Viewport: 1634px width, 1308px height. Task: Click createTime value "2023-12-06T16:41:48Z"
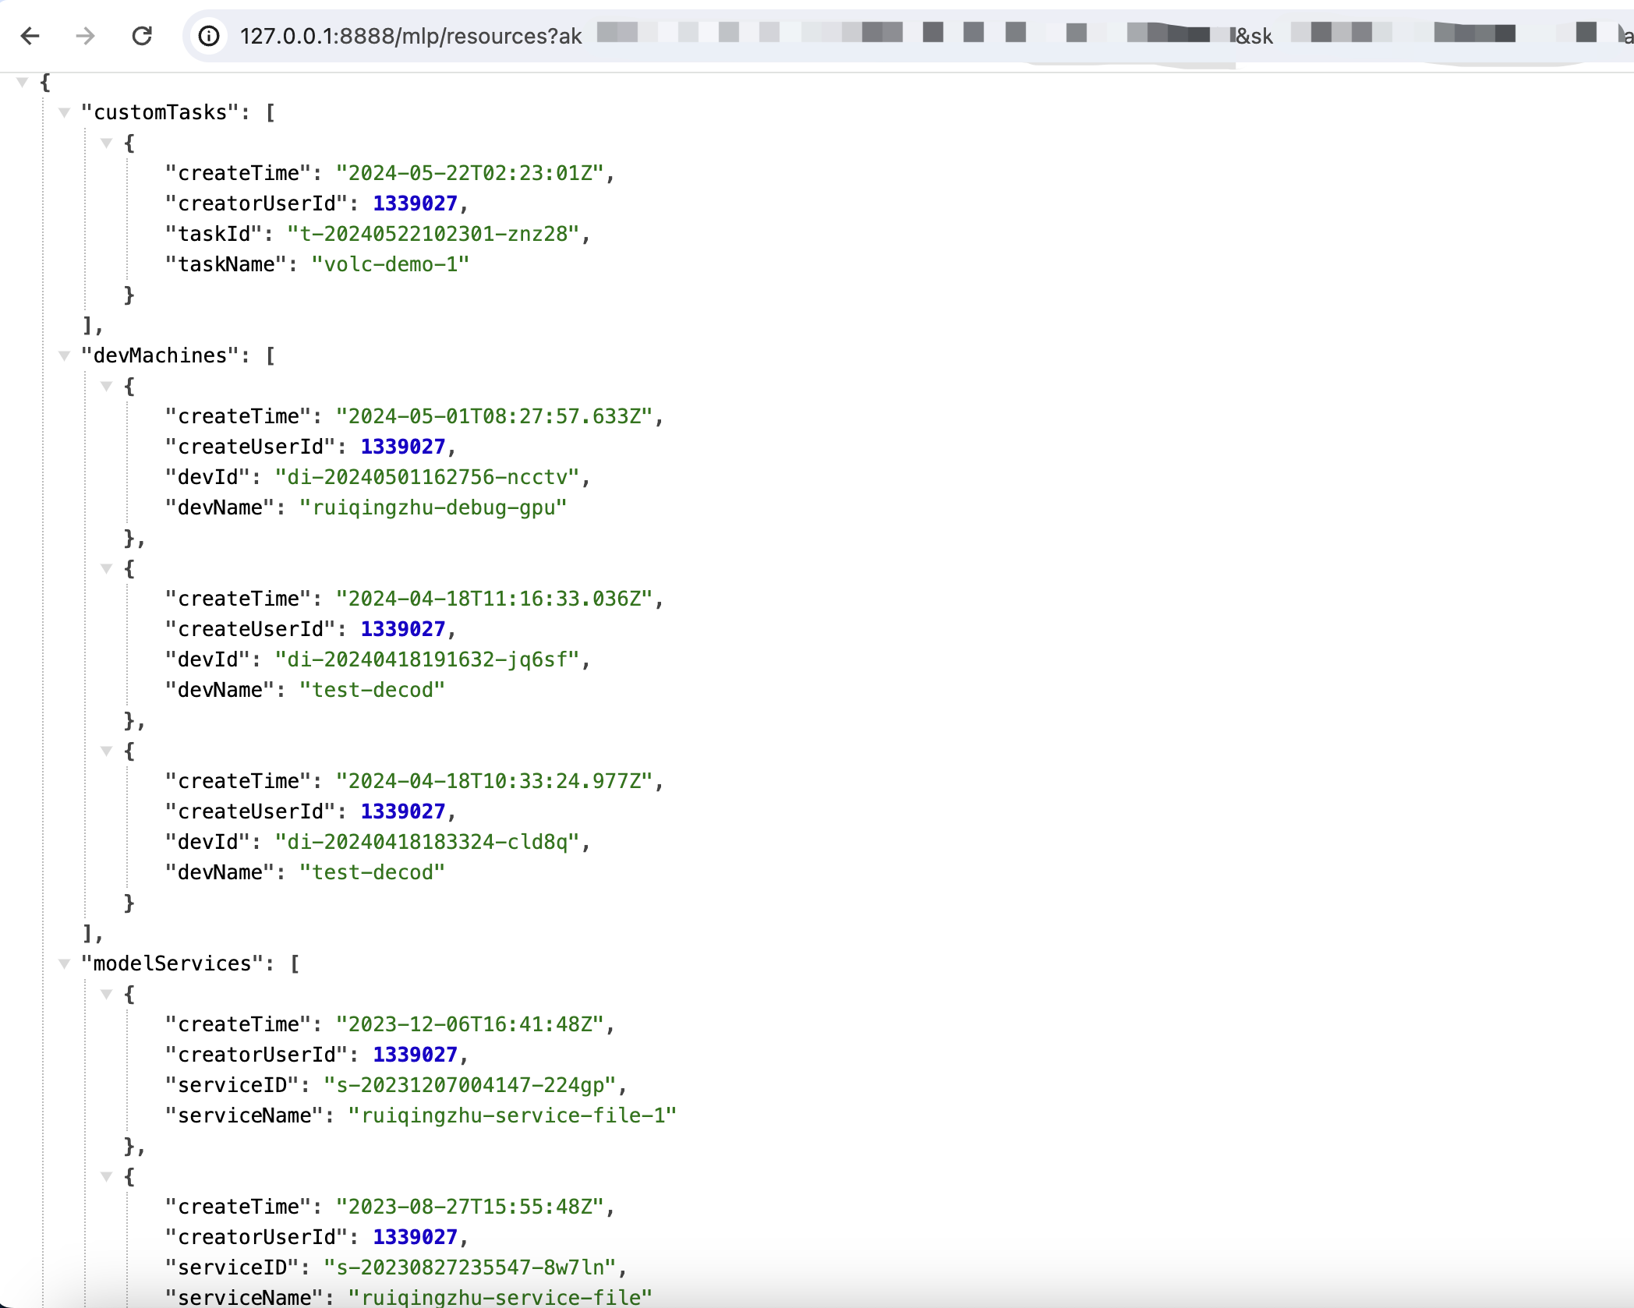pos(469,1025)
